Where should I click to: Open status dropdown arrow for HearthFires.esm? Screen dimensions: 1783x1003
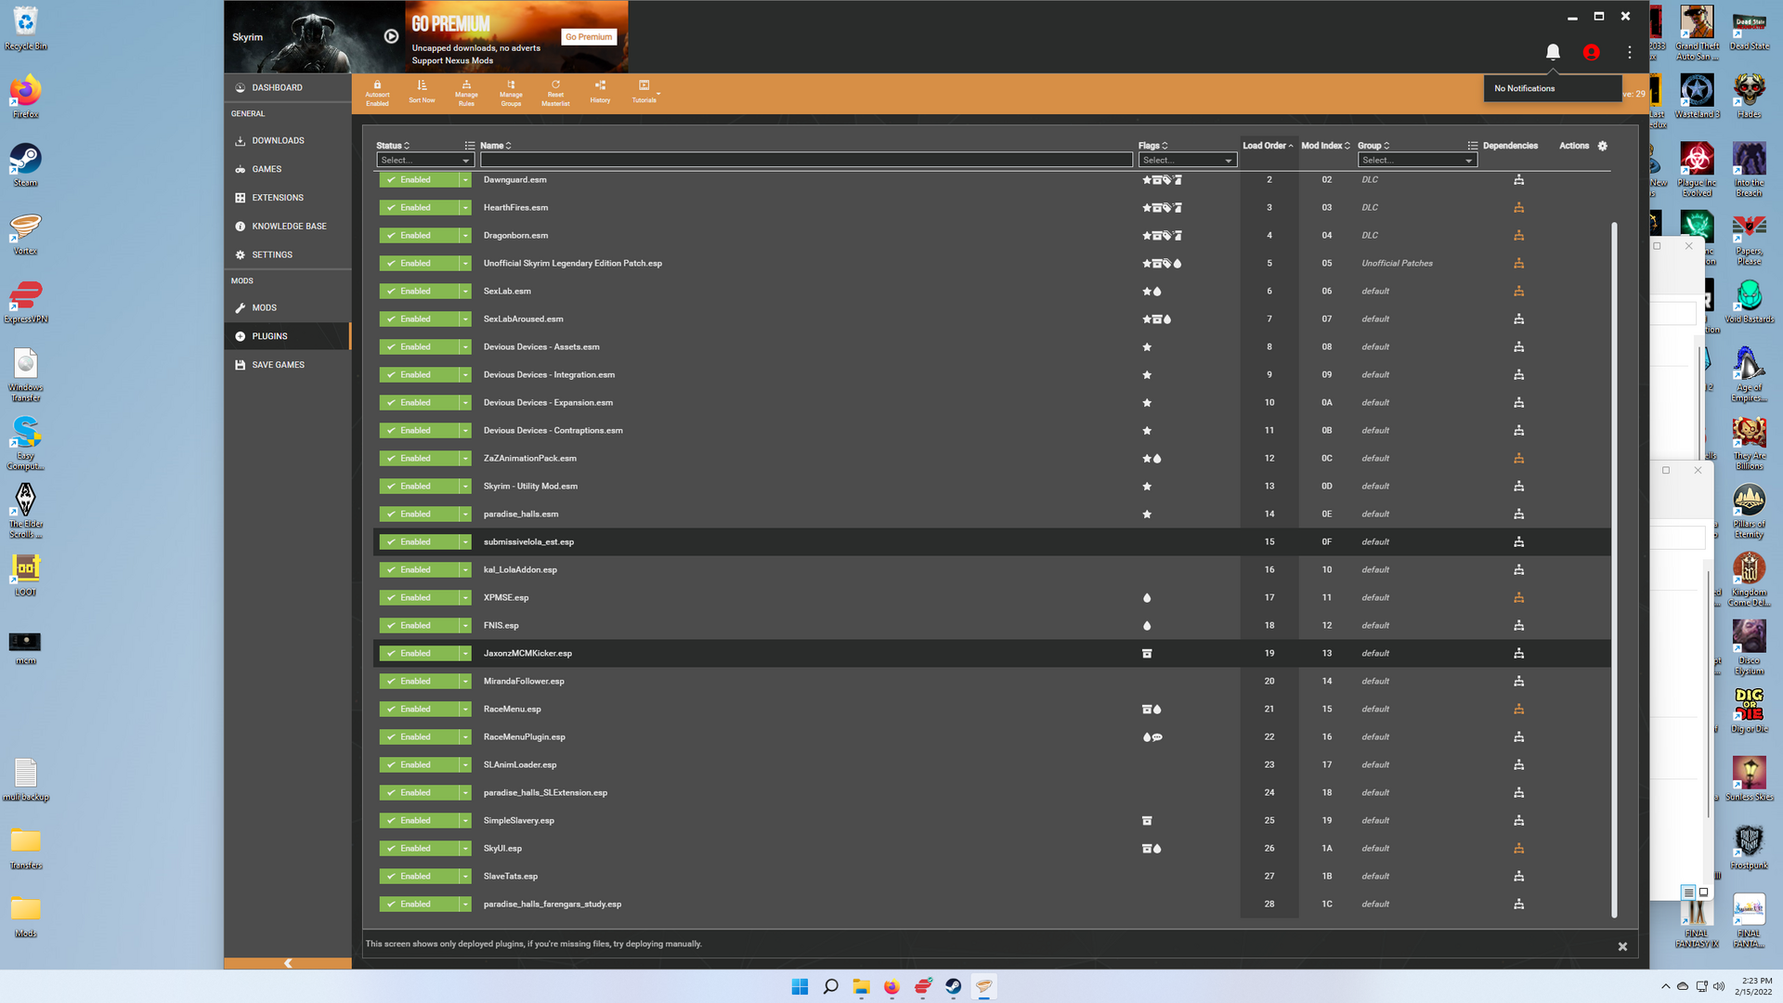click(x=465, y=207)
